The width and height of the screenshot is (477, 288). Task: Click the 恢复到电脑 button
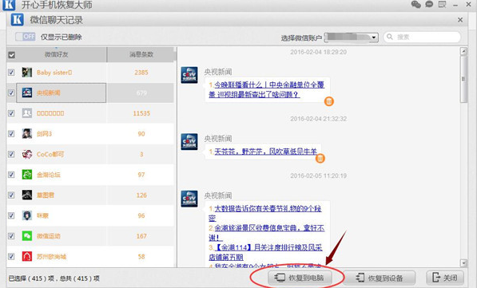pos(300,278)
